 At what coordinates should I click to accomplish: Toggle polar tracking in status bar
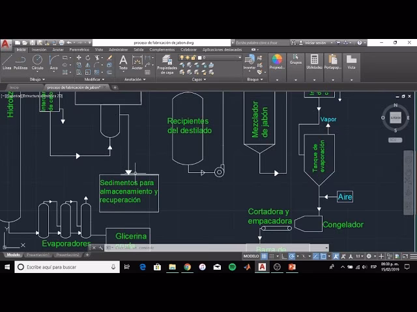pos(291,257)
